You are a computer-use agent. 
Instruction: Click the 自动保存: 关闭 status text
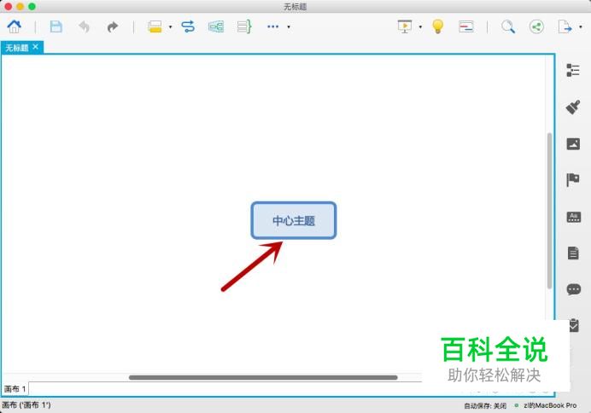click(x=485, y=406)
